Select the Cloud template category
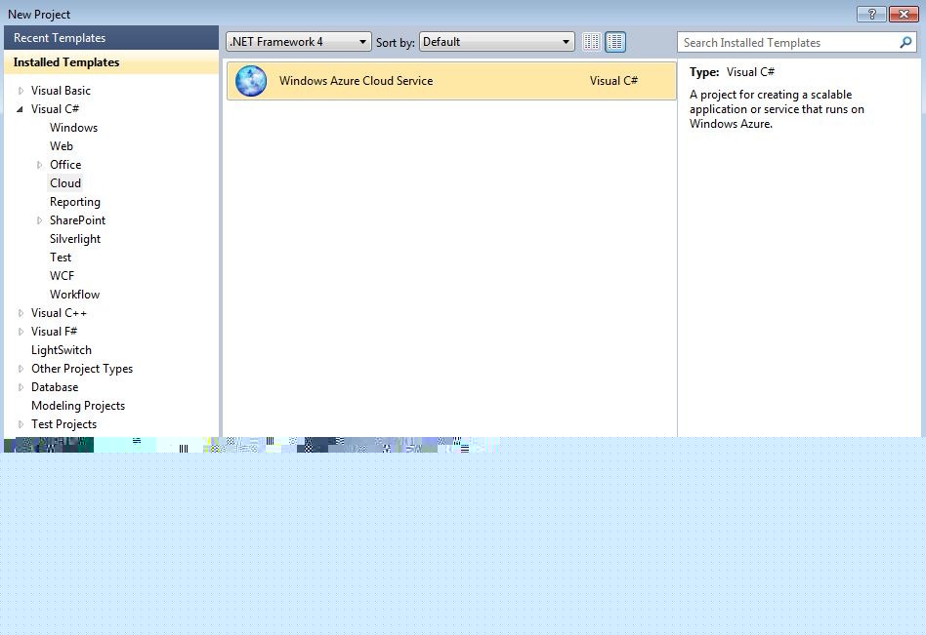This screenshot has height=635, width=926. 65,183
